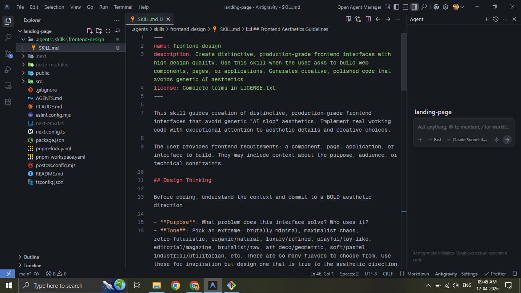Open the Claude Sonnet model dropdown
The width and height of the screenshot is (521, 293).
point(467,140)
